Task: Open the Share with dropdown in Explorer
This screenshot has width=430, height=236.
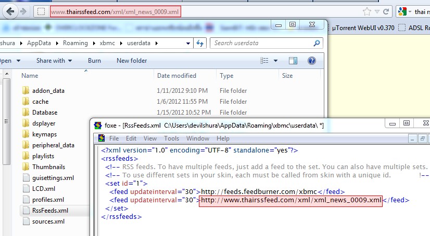Action: 54,61
